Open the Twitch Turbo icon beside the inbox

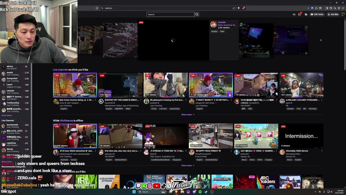point(306,14)
